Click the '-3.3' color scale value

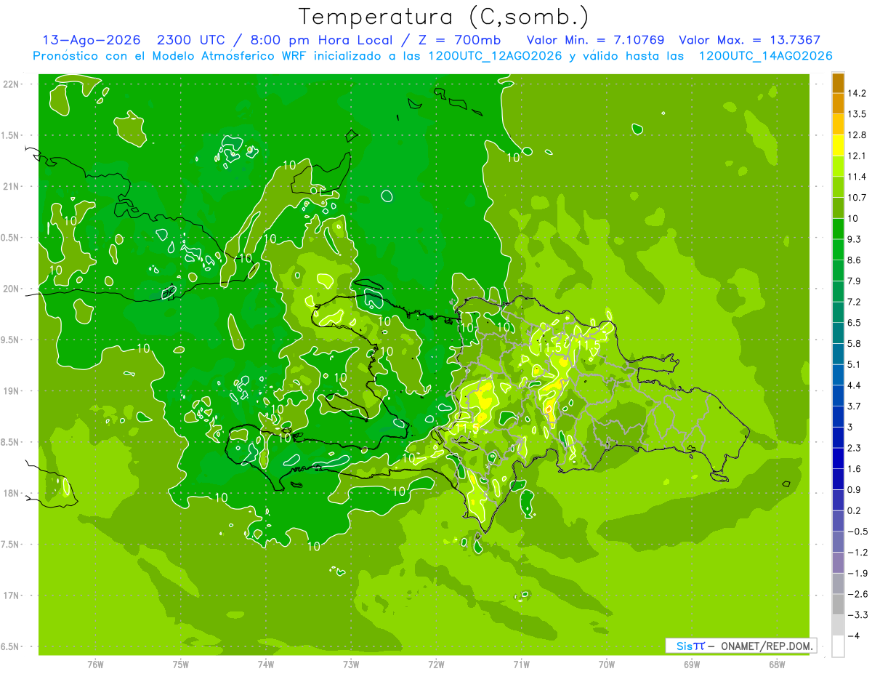coord(857,615)
